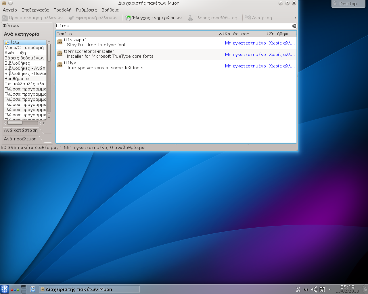Select the Βιβλιοθήκες category
368x294 pixels.
[x=17, y=63]
